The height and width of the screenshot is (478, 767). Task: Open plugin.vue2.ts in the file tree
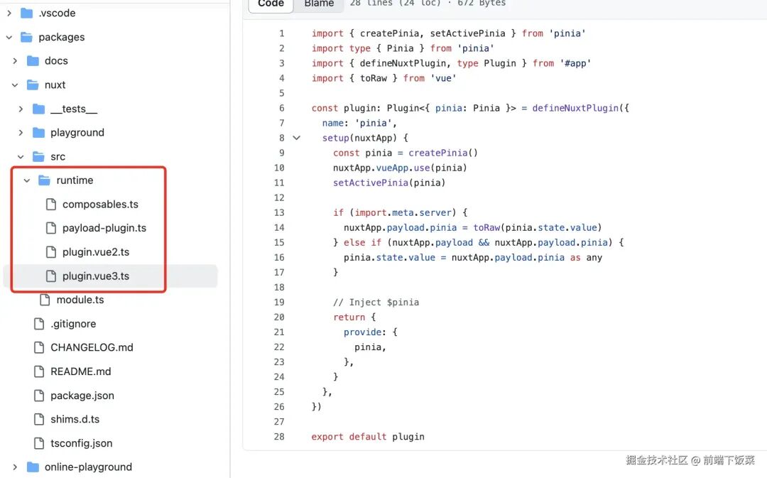pos(96,252)
